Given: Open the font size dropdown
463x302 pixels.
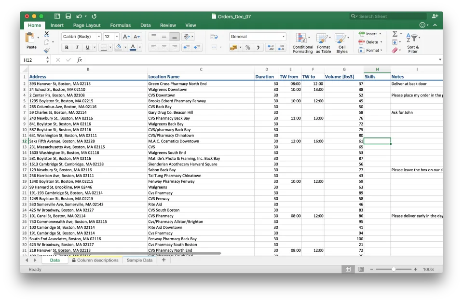Looking at the screenshot, I should click(x=117, y=37).
